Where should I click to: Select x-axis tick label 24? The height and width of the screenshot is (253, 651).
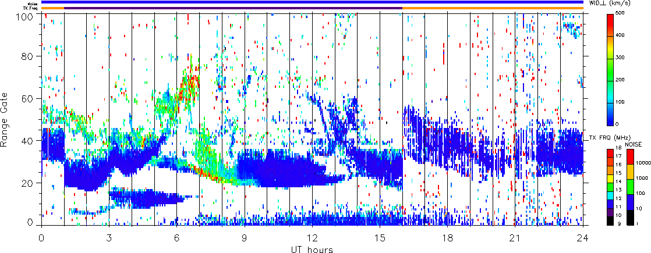(x=582, y=238)
